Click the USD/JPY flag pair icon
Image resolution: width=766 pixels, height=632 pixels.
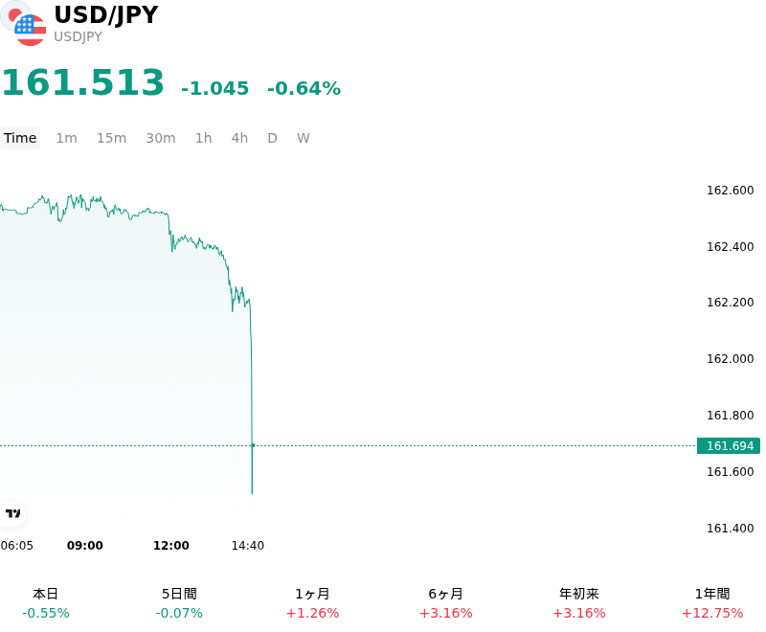(23, 23)
